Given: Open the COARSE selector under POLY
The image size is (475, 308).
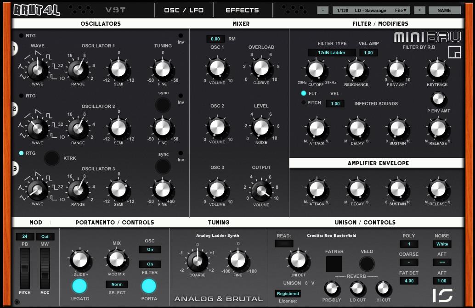Looking at the screenshot, I should click(409, 262).
